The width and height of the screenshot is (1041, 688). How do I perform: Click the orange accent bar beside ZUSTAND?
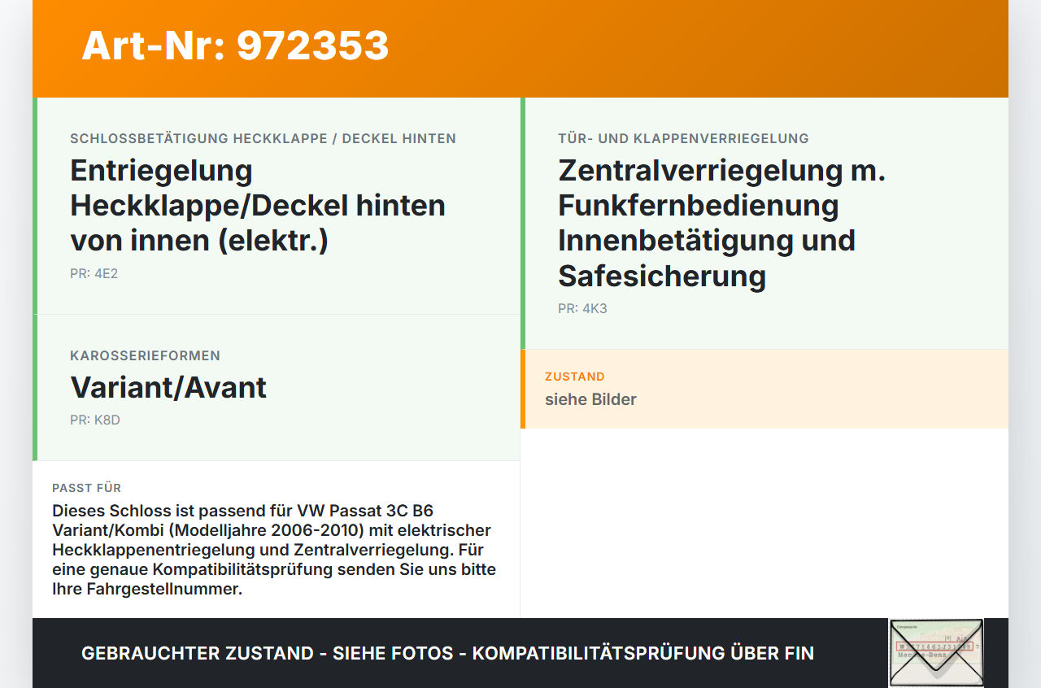[x=524, y=388]
